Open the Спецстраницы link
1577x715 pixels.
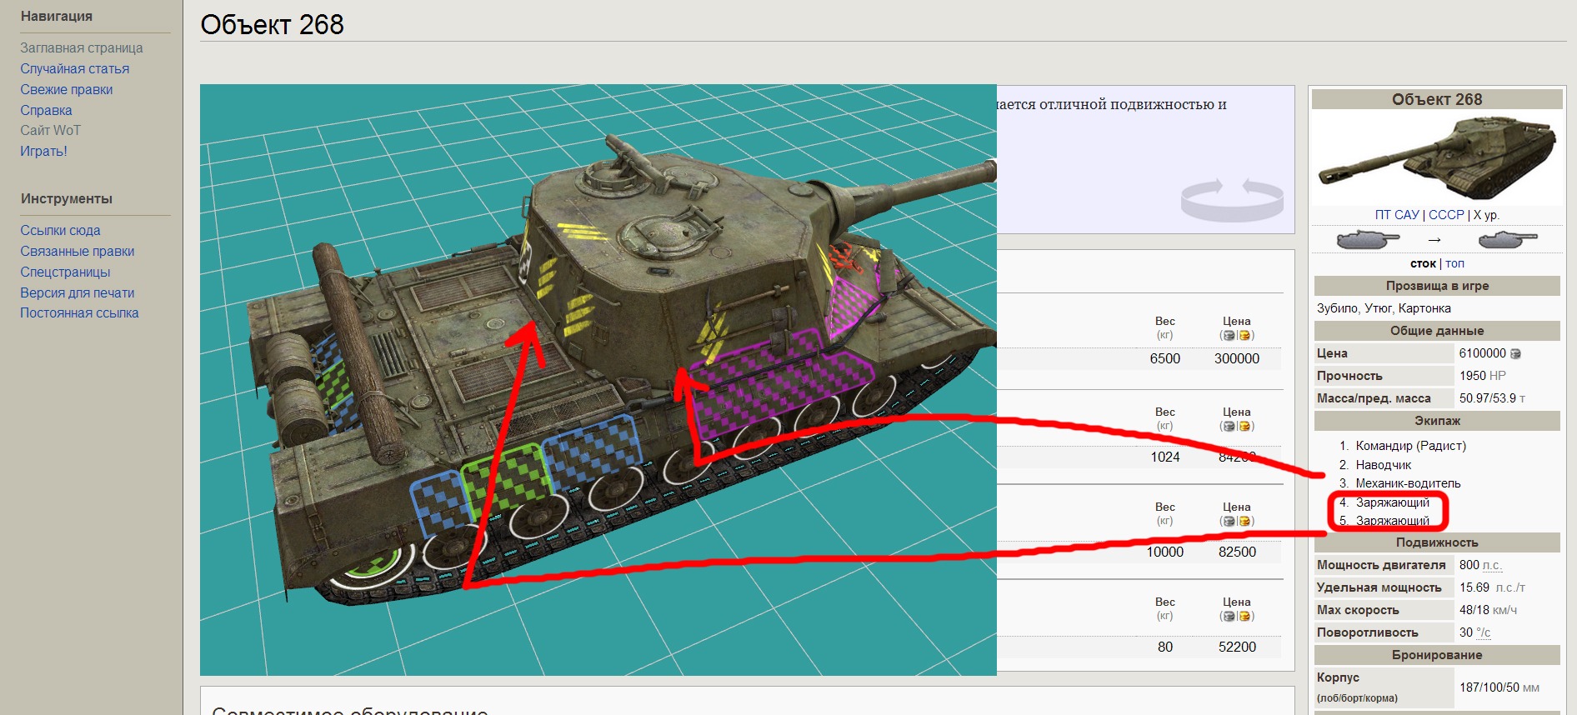[65, 272]
